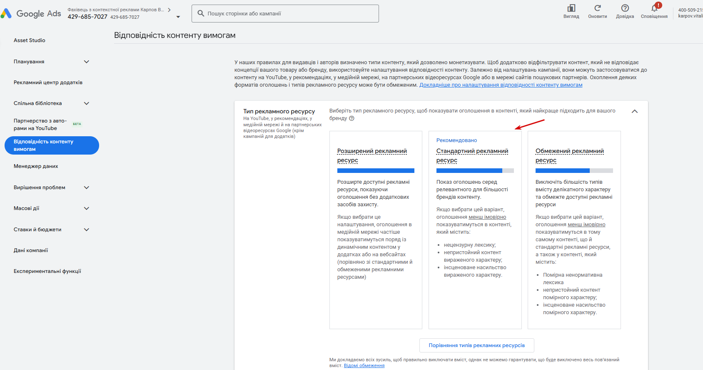Choose the Обмежений рекламний ресурс card
The image size is (703, 370).
[574, 230]
